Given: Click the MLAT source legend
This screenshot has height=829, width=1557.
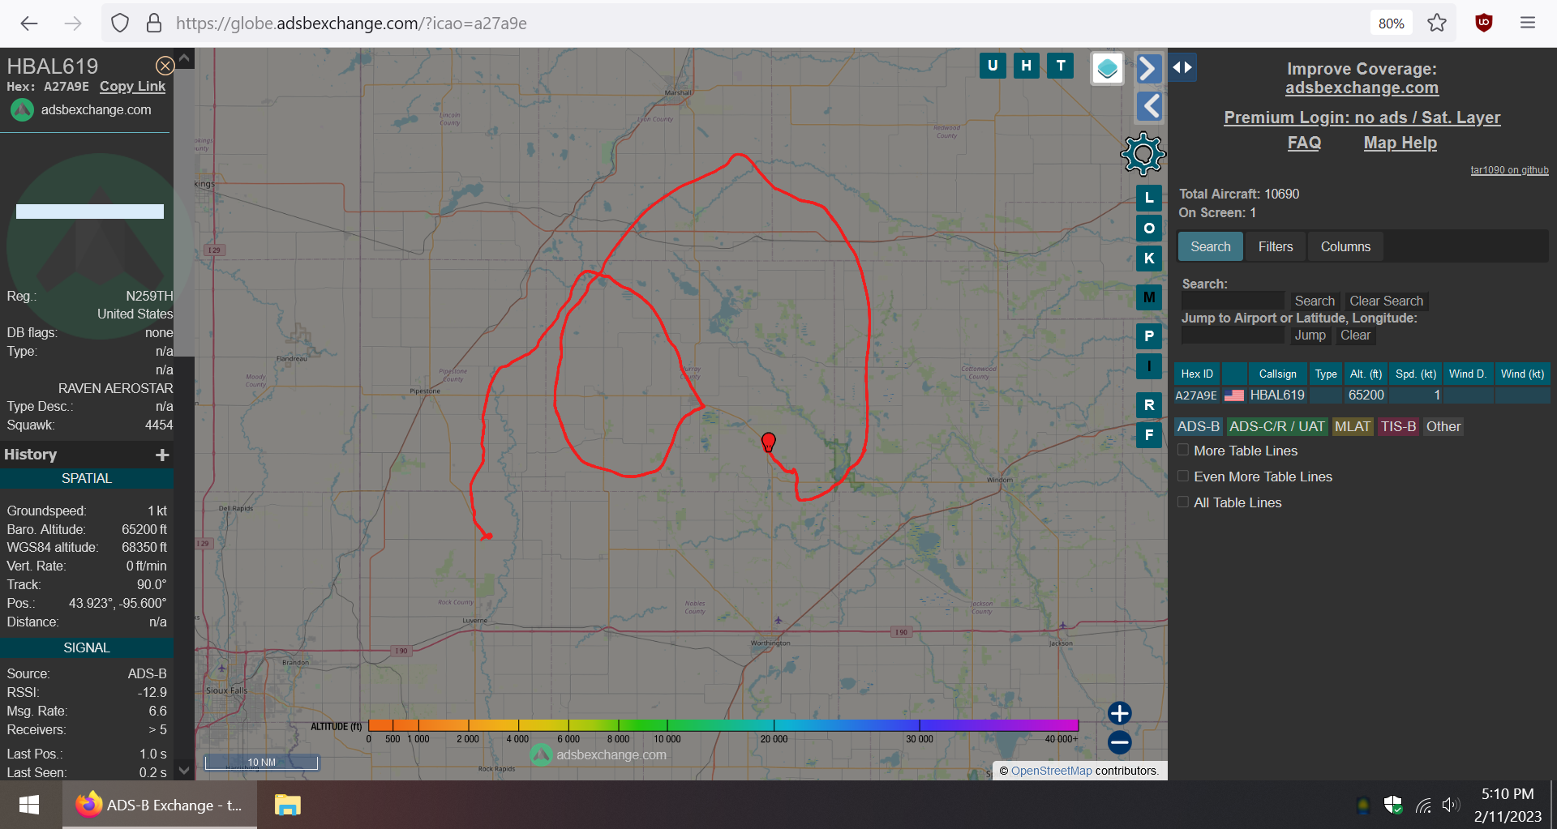Looking at the screenshot, I should [1352, 427].
